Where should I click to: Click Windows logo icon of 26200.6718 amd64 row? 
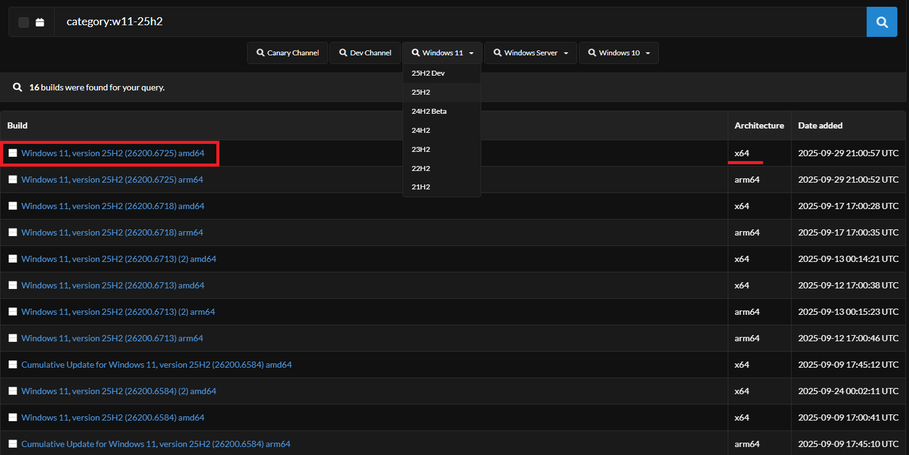click(13, 206)
